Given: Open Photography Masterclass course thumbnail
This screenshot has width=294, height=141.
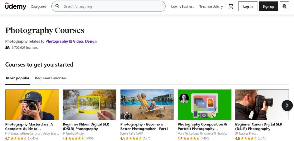Looking at the screenshot, I should tap(32, 105).
